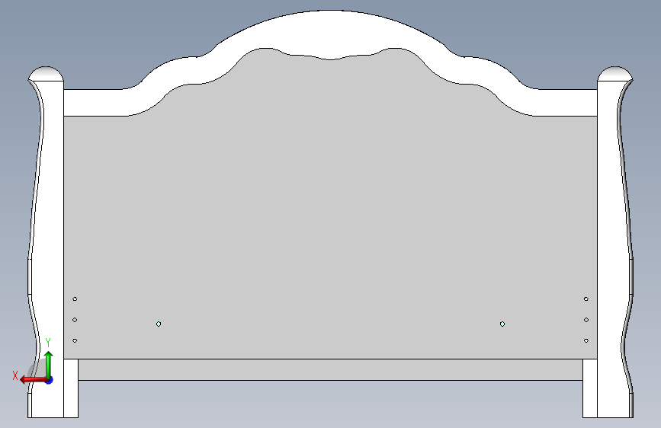Pick the middle small hole on right edge
The height and width of the screenshot is (428, 661).
[x=586, y=320]
